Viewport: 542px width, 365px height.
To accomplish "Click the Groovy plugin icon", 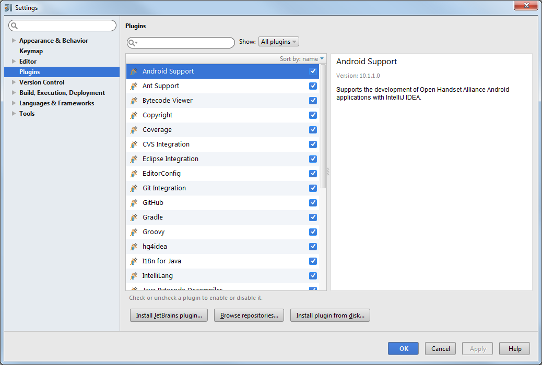I will tap(134, 232).
